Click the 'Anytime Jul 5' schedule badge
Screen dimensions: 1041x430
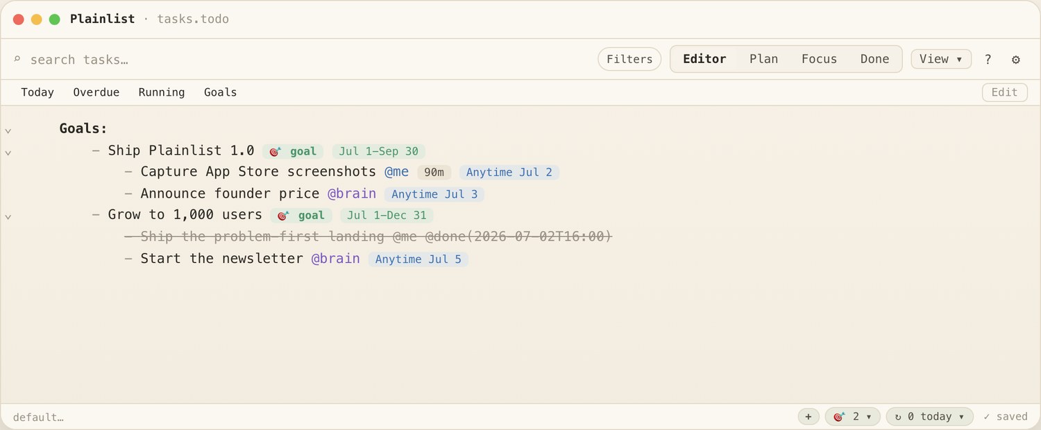coord(418,259)
